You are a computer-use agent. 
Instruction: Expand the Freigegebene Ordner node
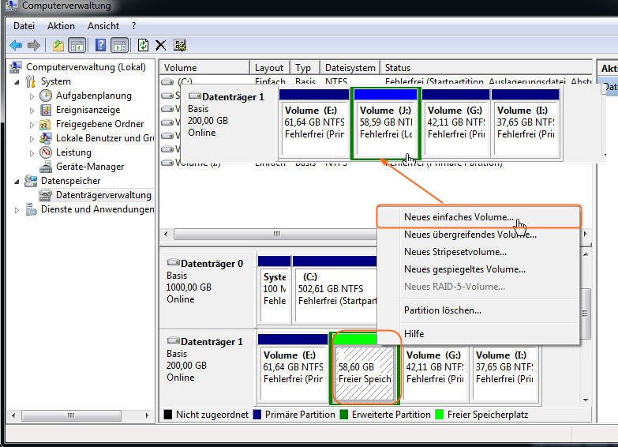point(32,124)
